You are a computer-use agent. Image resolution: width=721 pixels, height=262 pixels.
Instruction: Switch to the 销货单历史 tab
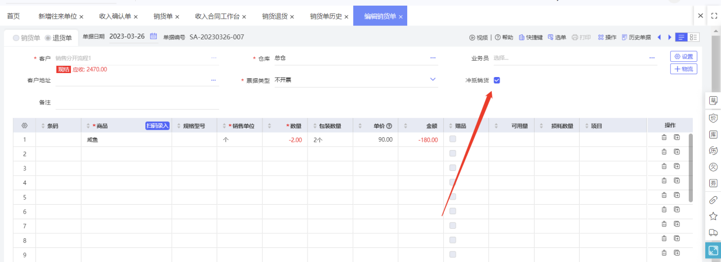pos(326,16)
